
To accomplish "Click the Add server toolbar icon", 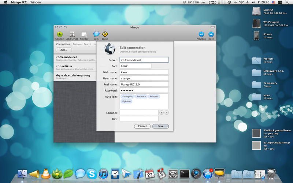I will click(x=72, y=34).
